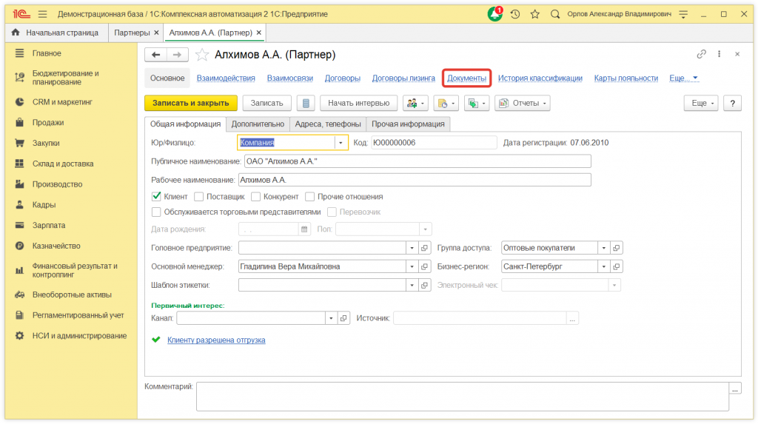Viewport: 758px width, 424px height.
Task: Open Главное section in sidebar
Action: (x=47, y=53)
